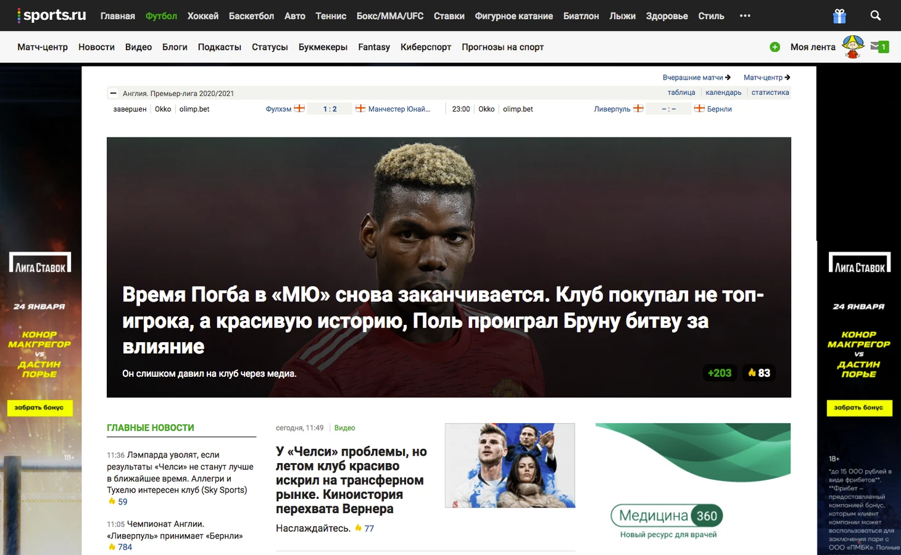Open the Баскетбол section
The image size is (901, 555).
[x=251, y=16]
